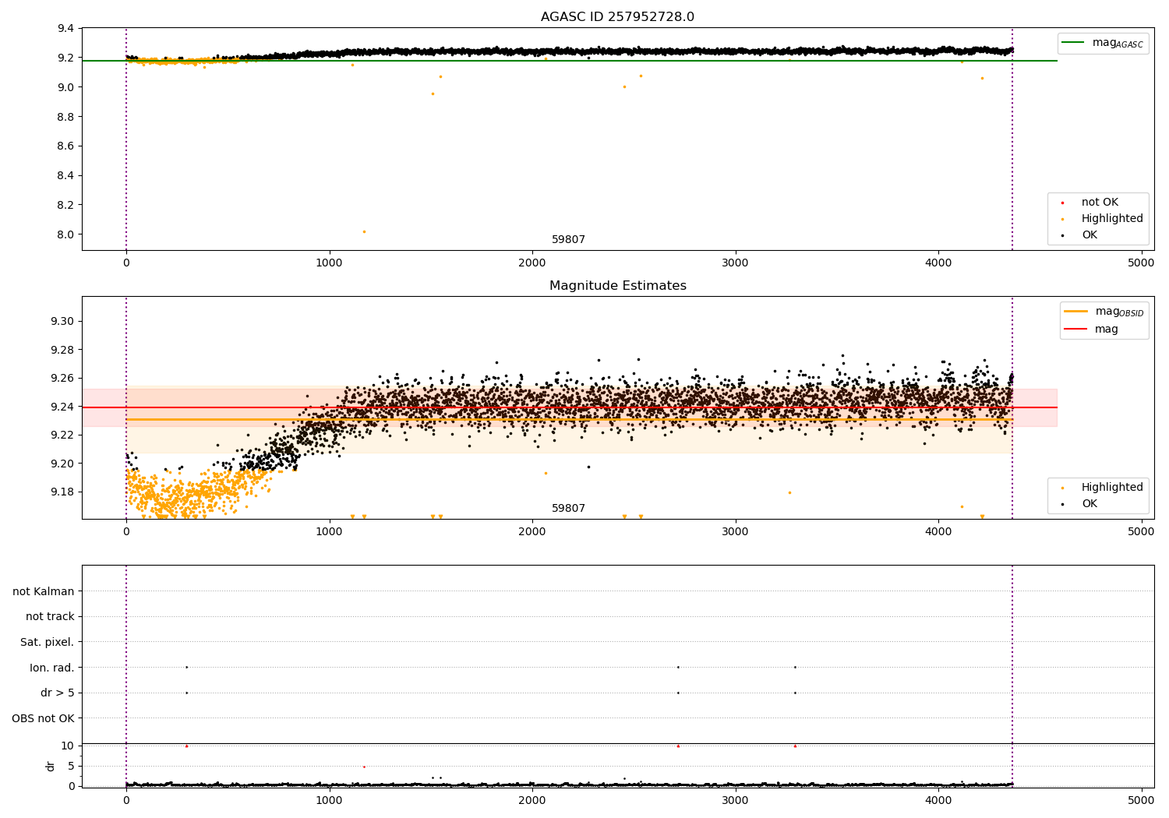Click the 8.2 y-axis tick in the top plot
This screenshot has height=818, width=1169.
66,205
